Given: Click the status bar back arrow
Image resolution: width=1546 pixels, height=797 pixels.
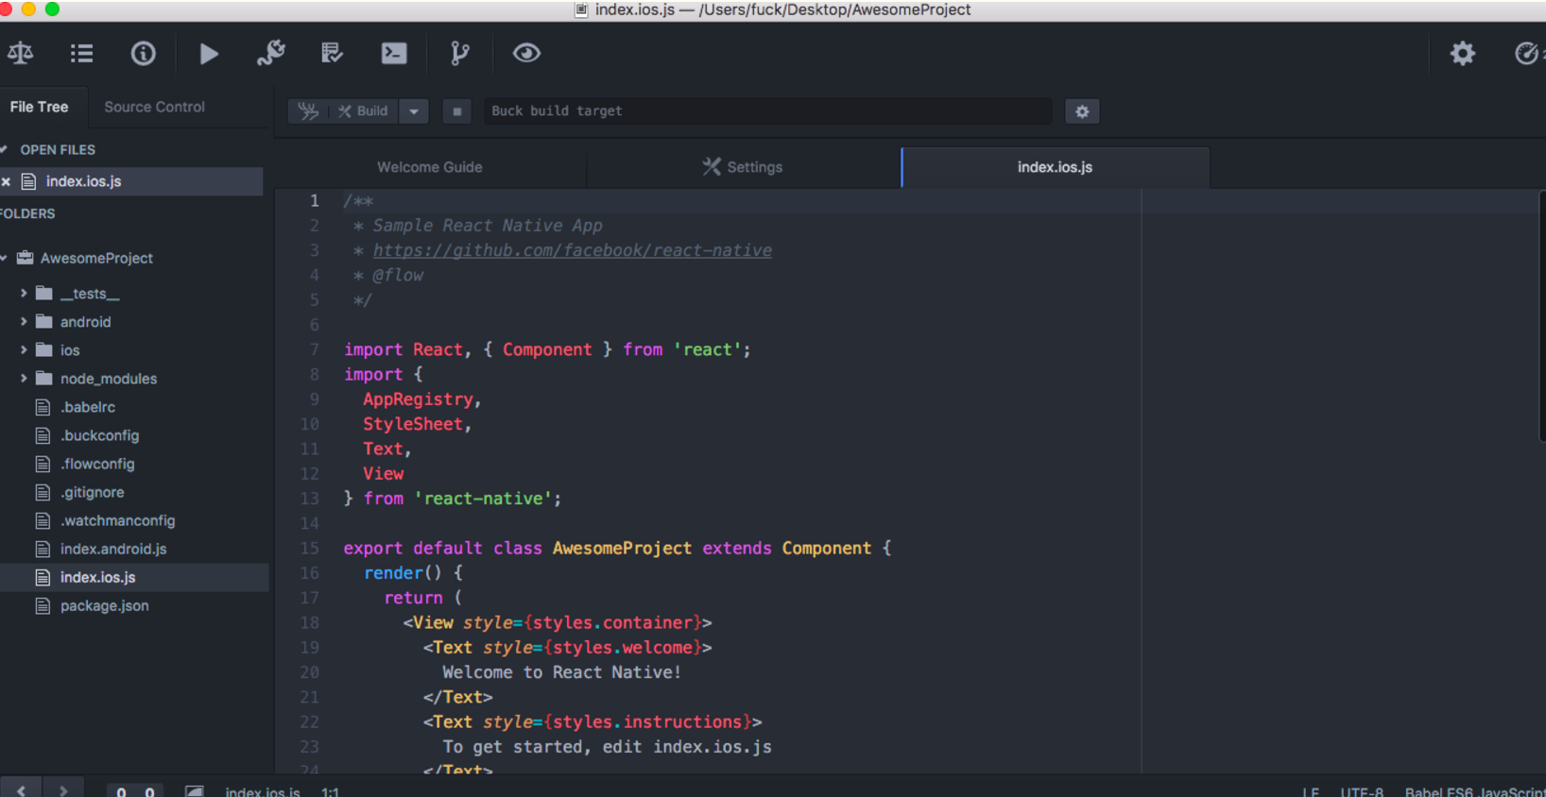Looking at the screenshot, I should tap(21, 790).
